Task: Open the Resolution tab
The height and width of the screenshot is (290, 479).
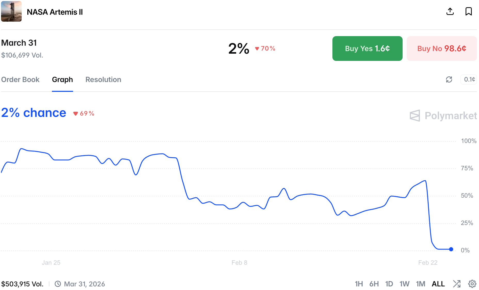Action: click(103, 79)
